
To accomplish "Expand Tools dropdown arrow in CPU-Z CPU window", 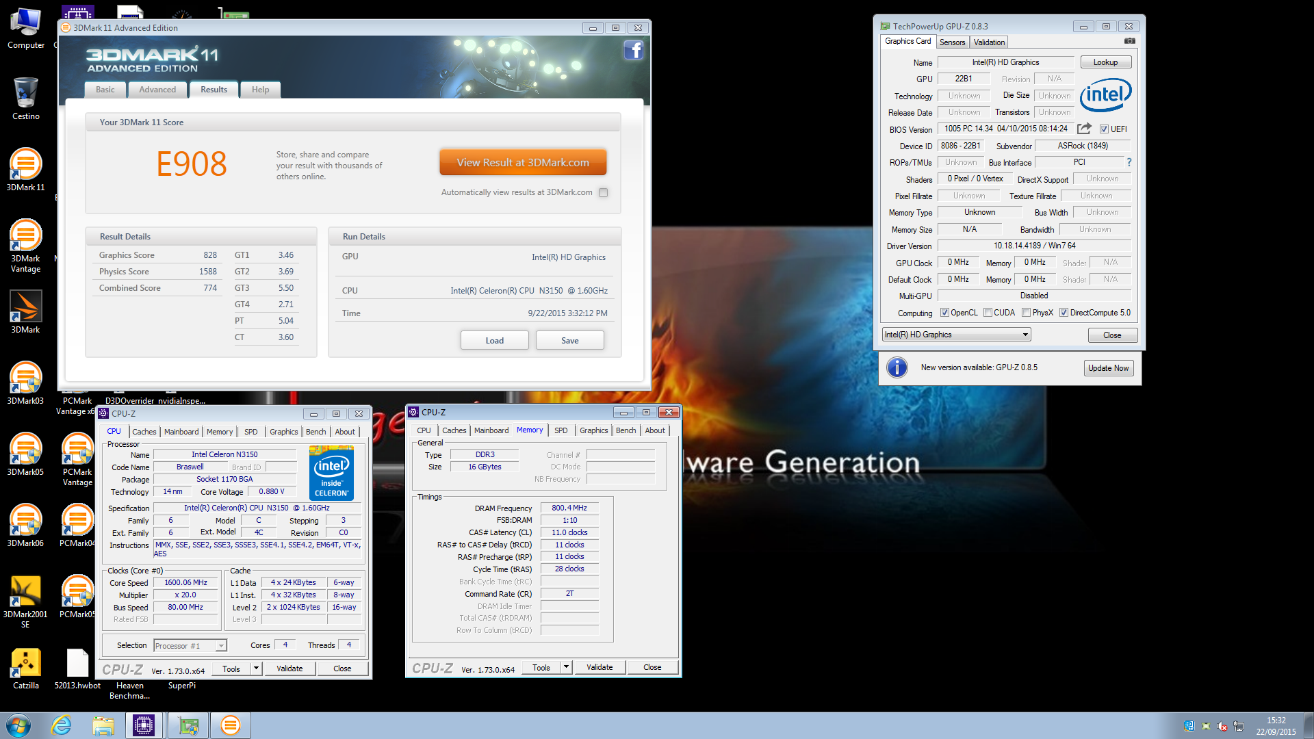I will [256, 669].
